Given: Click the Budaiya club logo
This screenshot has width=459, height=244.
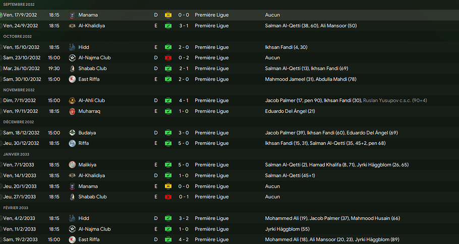Looking at the screenshot, I should (72, 133).
